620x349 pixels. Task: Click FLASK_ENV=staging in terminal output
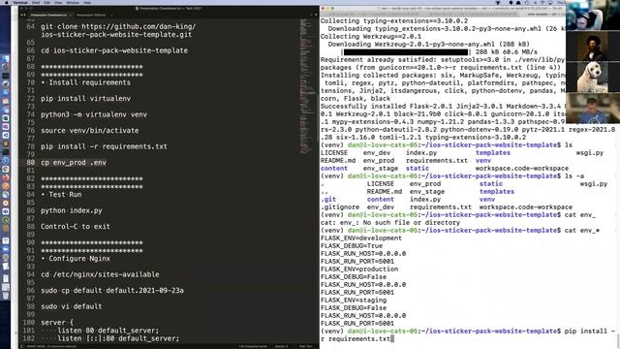(x=354, y=300)
